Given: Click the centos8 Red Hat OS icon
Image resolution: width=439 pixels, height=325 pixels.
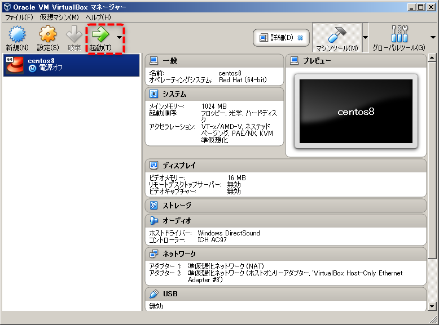Looking at the screenshot, I should (x=15, y=65).
